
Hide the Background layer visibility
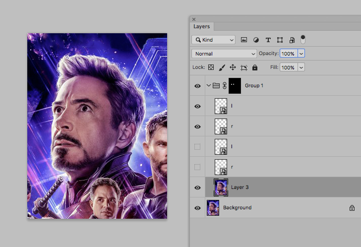(197, 208)
